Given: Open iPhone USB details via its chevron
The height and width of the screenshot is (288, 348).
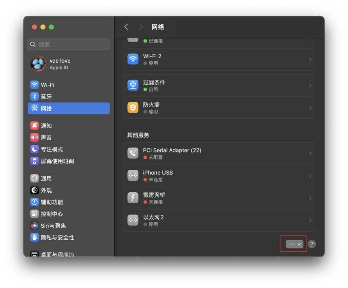Looking at the screenshot, I should pyautogui.click(x=310, y=175).
